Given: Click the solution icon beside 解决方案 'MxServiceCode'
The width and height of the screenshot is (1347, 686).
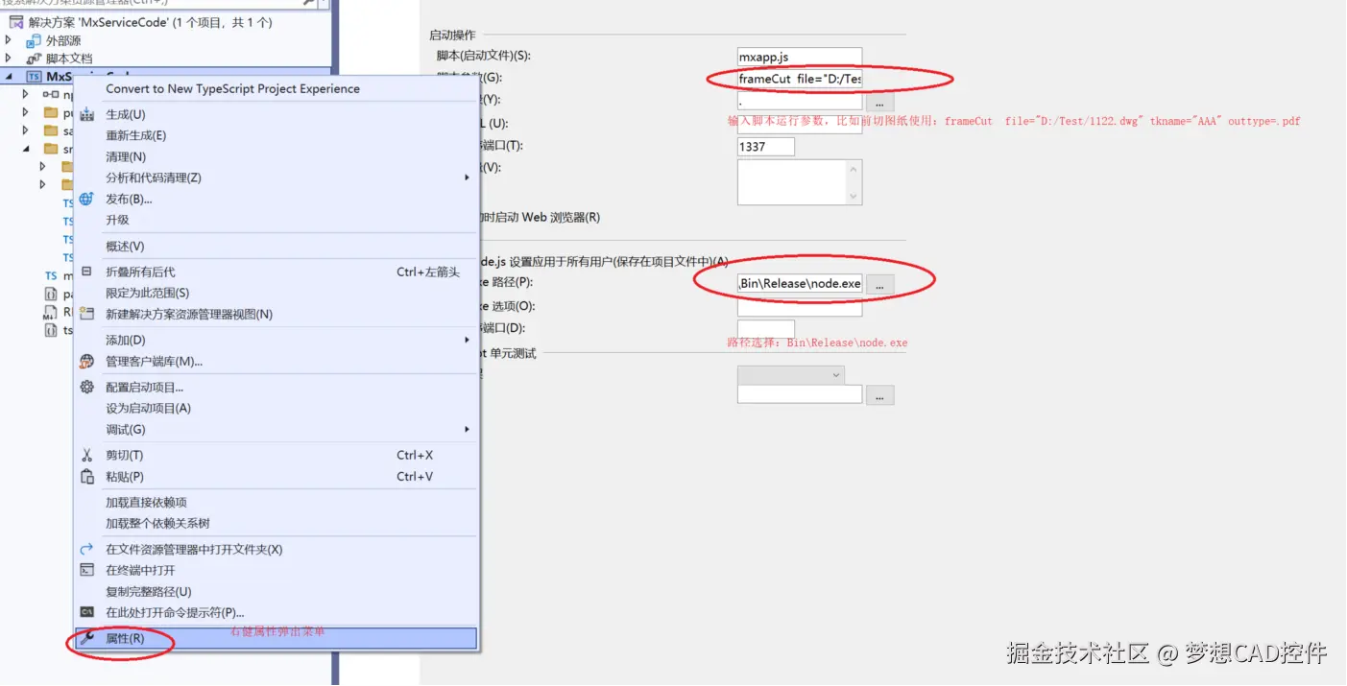Looking at the screenshot, I should coord(16,22).
